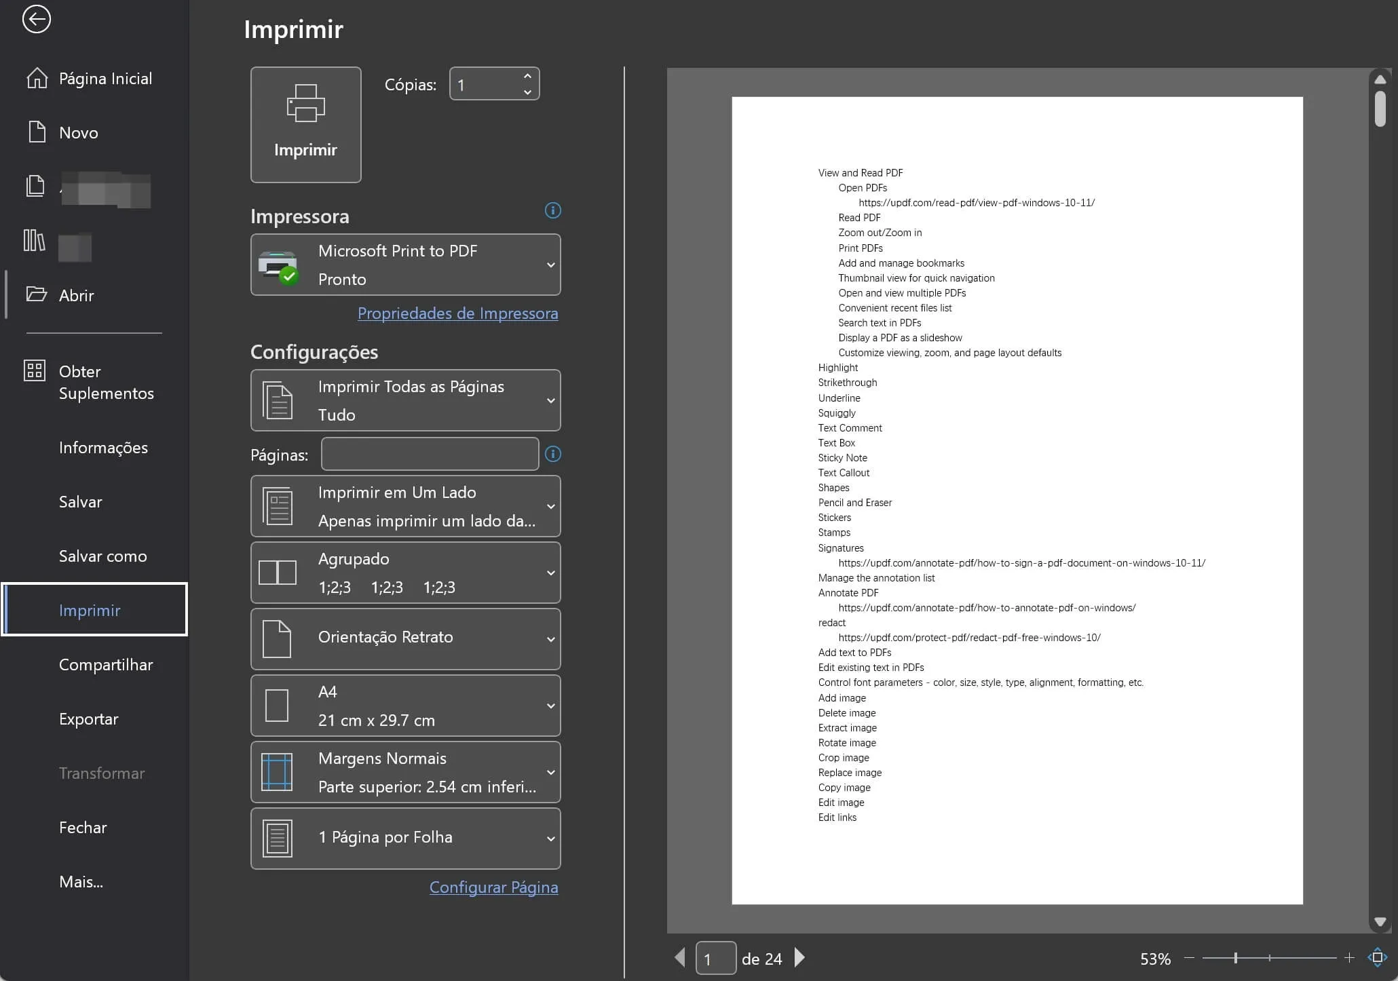Click the back arrow at top left
Image resolution: width=1398 pixels, height=981 pixels.
coord(37,20)
